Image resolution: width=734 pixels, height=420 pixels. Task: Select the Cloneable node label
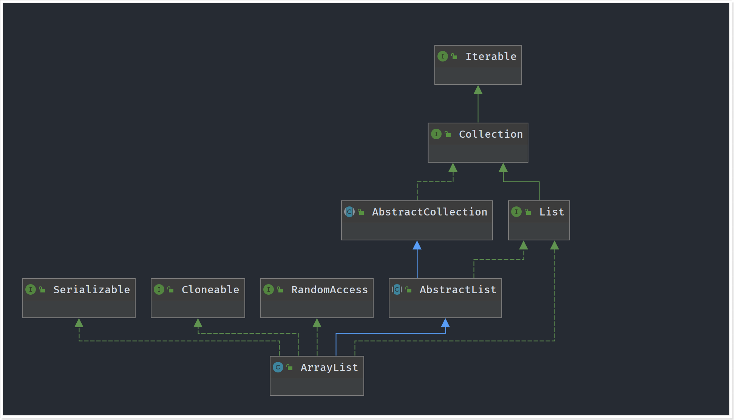click(x=210, y=290)
